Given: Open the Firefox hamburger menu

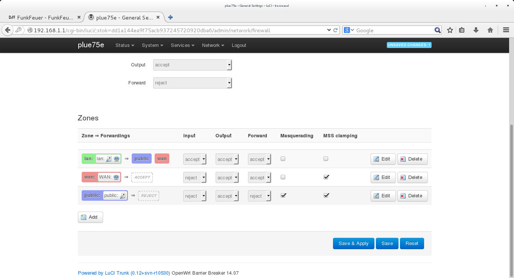Looking at the screenshot, I should pos(506,30).
